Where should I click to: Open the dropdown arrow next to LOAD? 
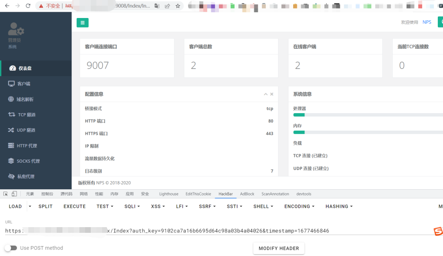click(30, 206)
